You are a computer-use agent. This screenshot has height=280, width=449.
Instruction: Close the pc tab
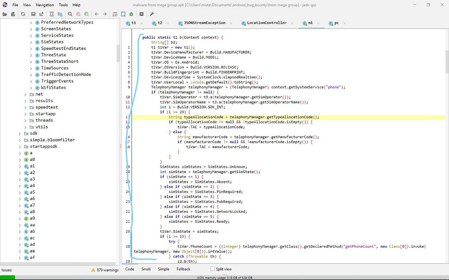point(344,23)
